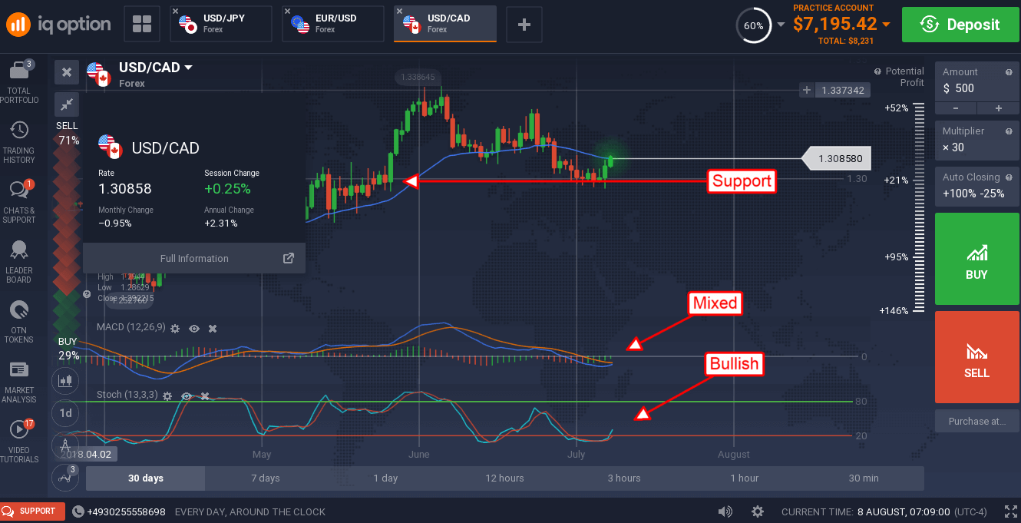
Task: Switch to the EUR/USD tab
Action: pyautogui.click(x=333, y=24)
